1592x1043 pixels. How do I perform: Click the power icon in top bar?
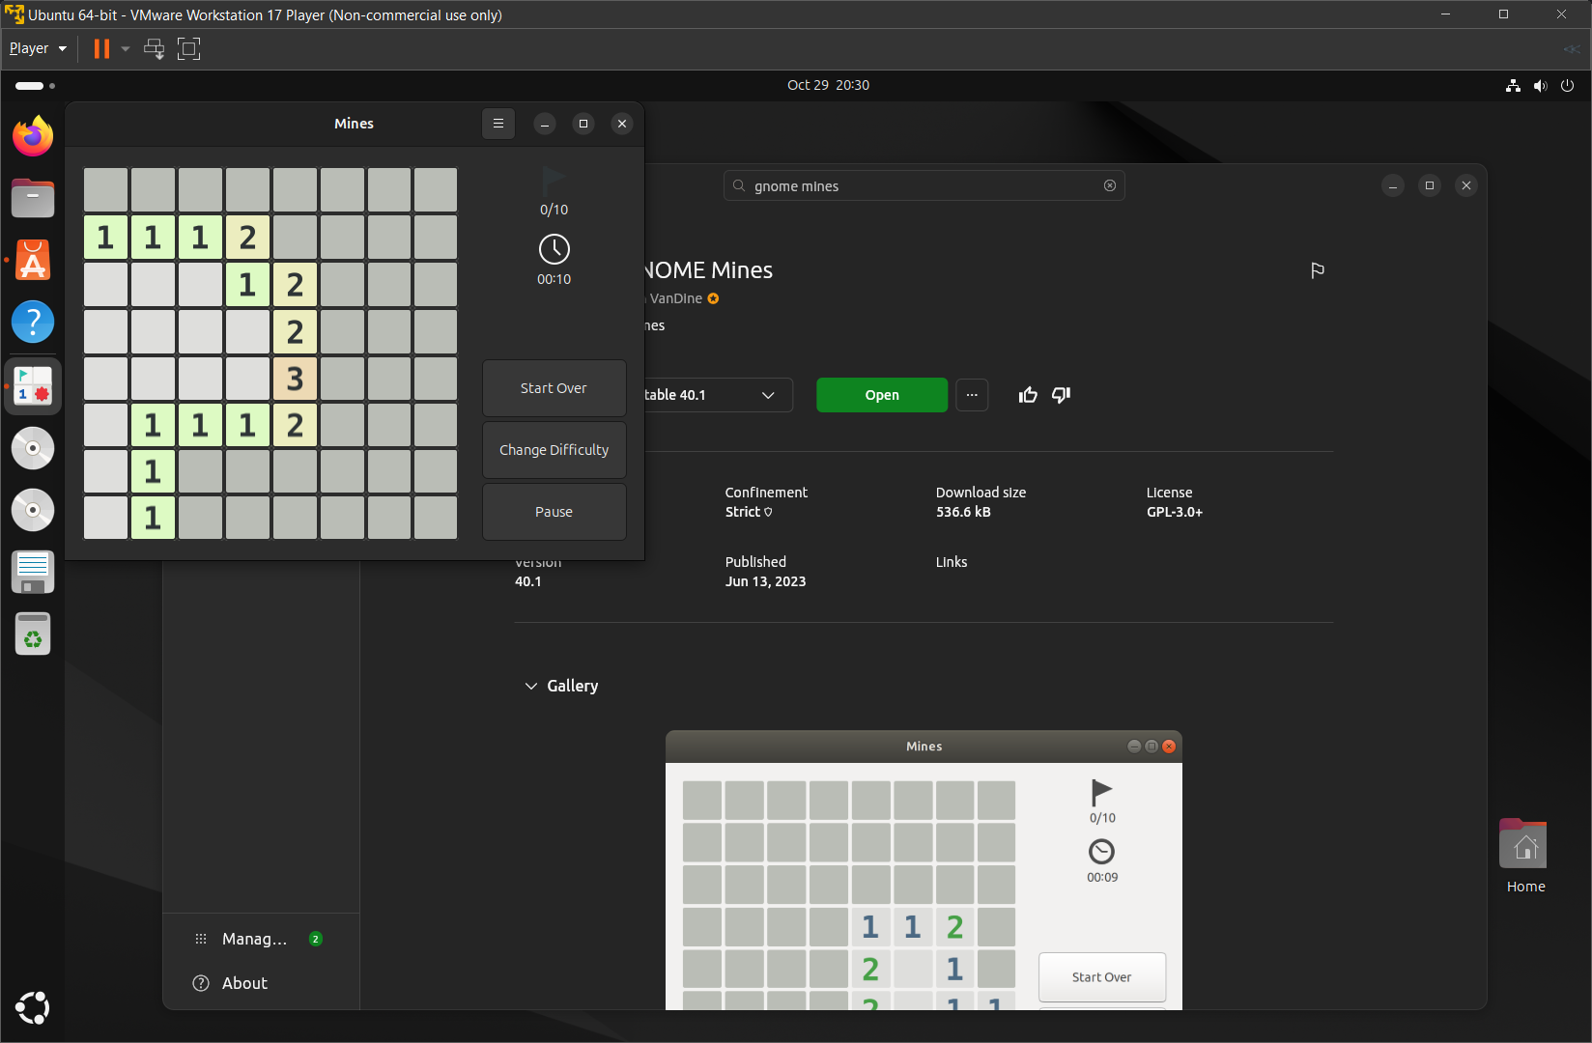point(1567,85)
